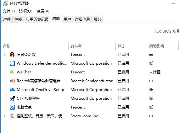179x133 pixels.
Task: Select the 电脑管家 entry
Action: pos(24,107)
